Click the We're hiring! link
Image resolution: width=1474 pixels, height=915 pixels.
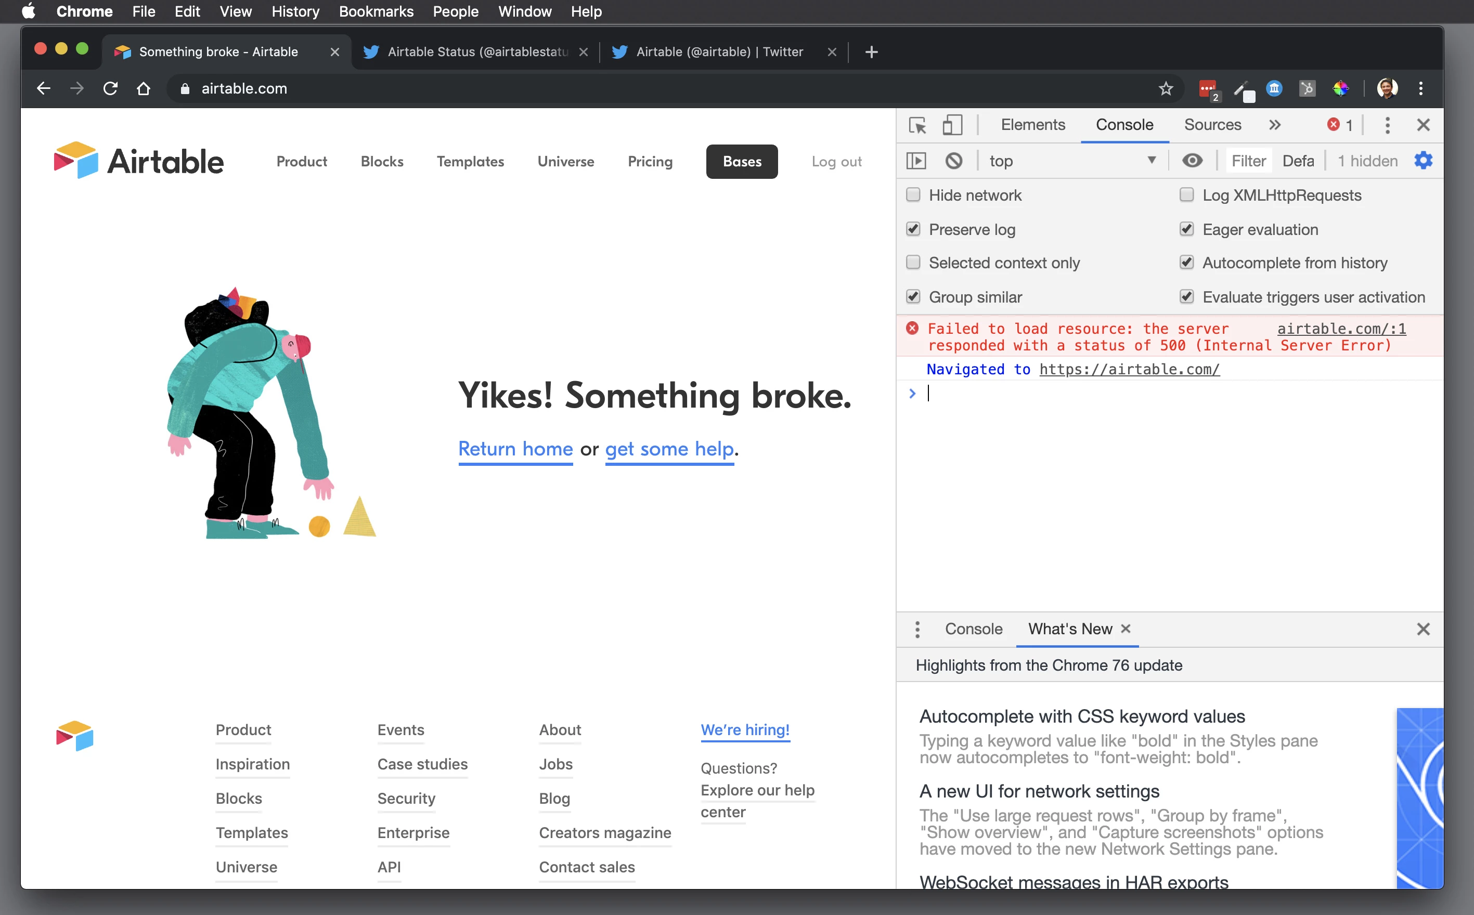745,730
